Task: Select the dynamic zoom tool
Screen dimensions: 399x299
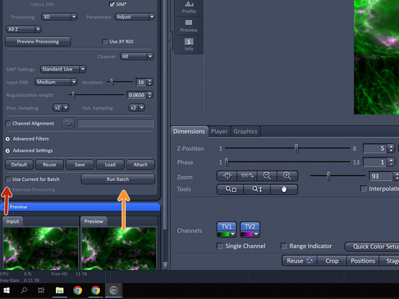Action: [257, 189]
